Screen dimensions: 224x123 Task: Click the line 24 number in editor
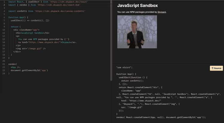[x=4, y=73]
